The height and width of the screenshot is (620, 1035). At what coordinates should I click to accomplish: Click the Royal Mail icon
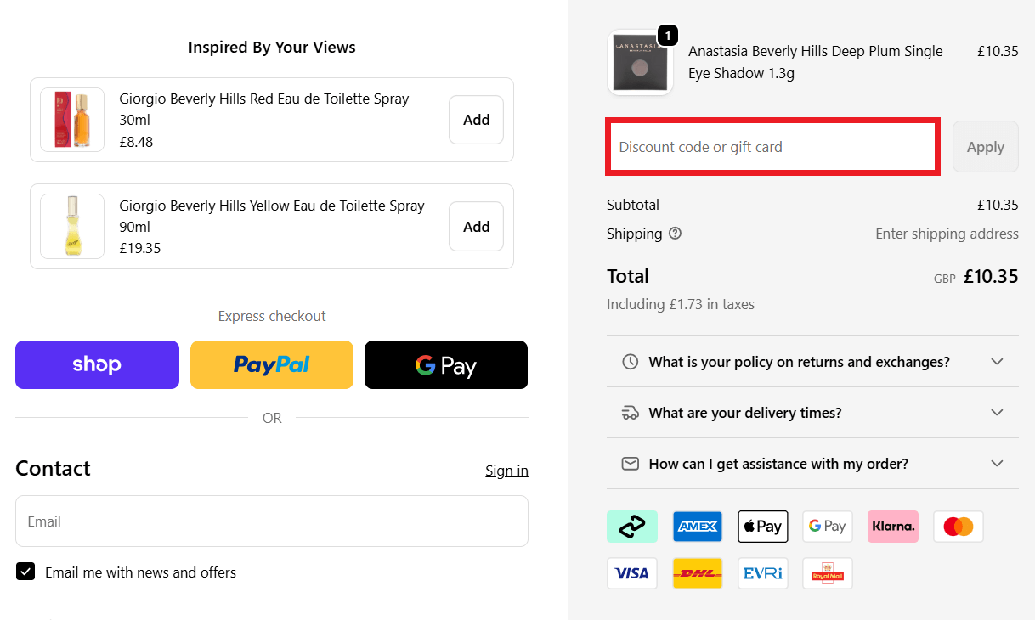[827, 573]
